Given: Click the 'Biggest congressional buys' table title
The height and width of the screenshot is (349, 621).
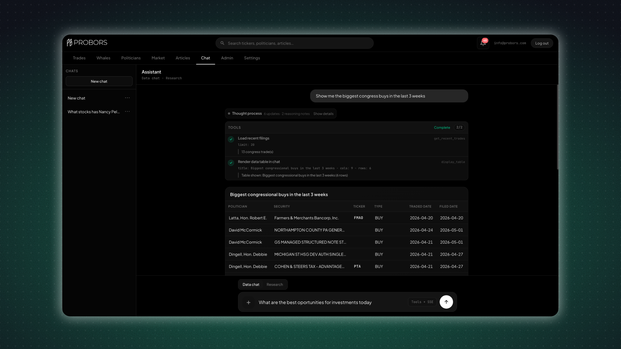Looking at the screenshot, I should [x=279, y=195].
